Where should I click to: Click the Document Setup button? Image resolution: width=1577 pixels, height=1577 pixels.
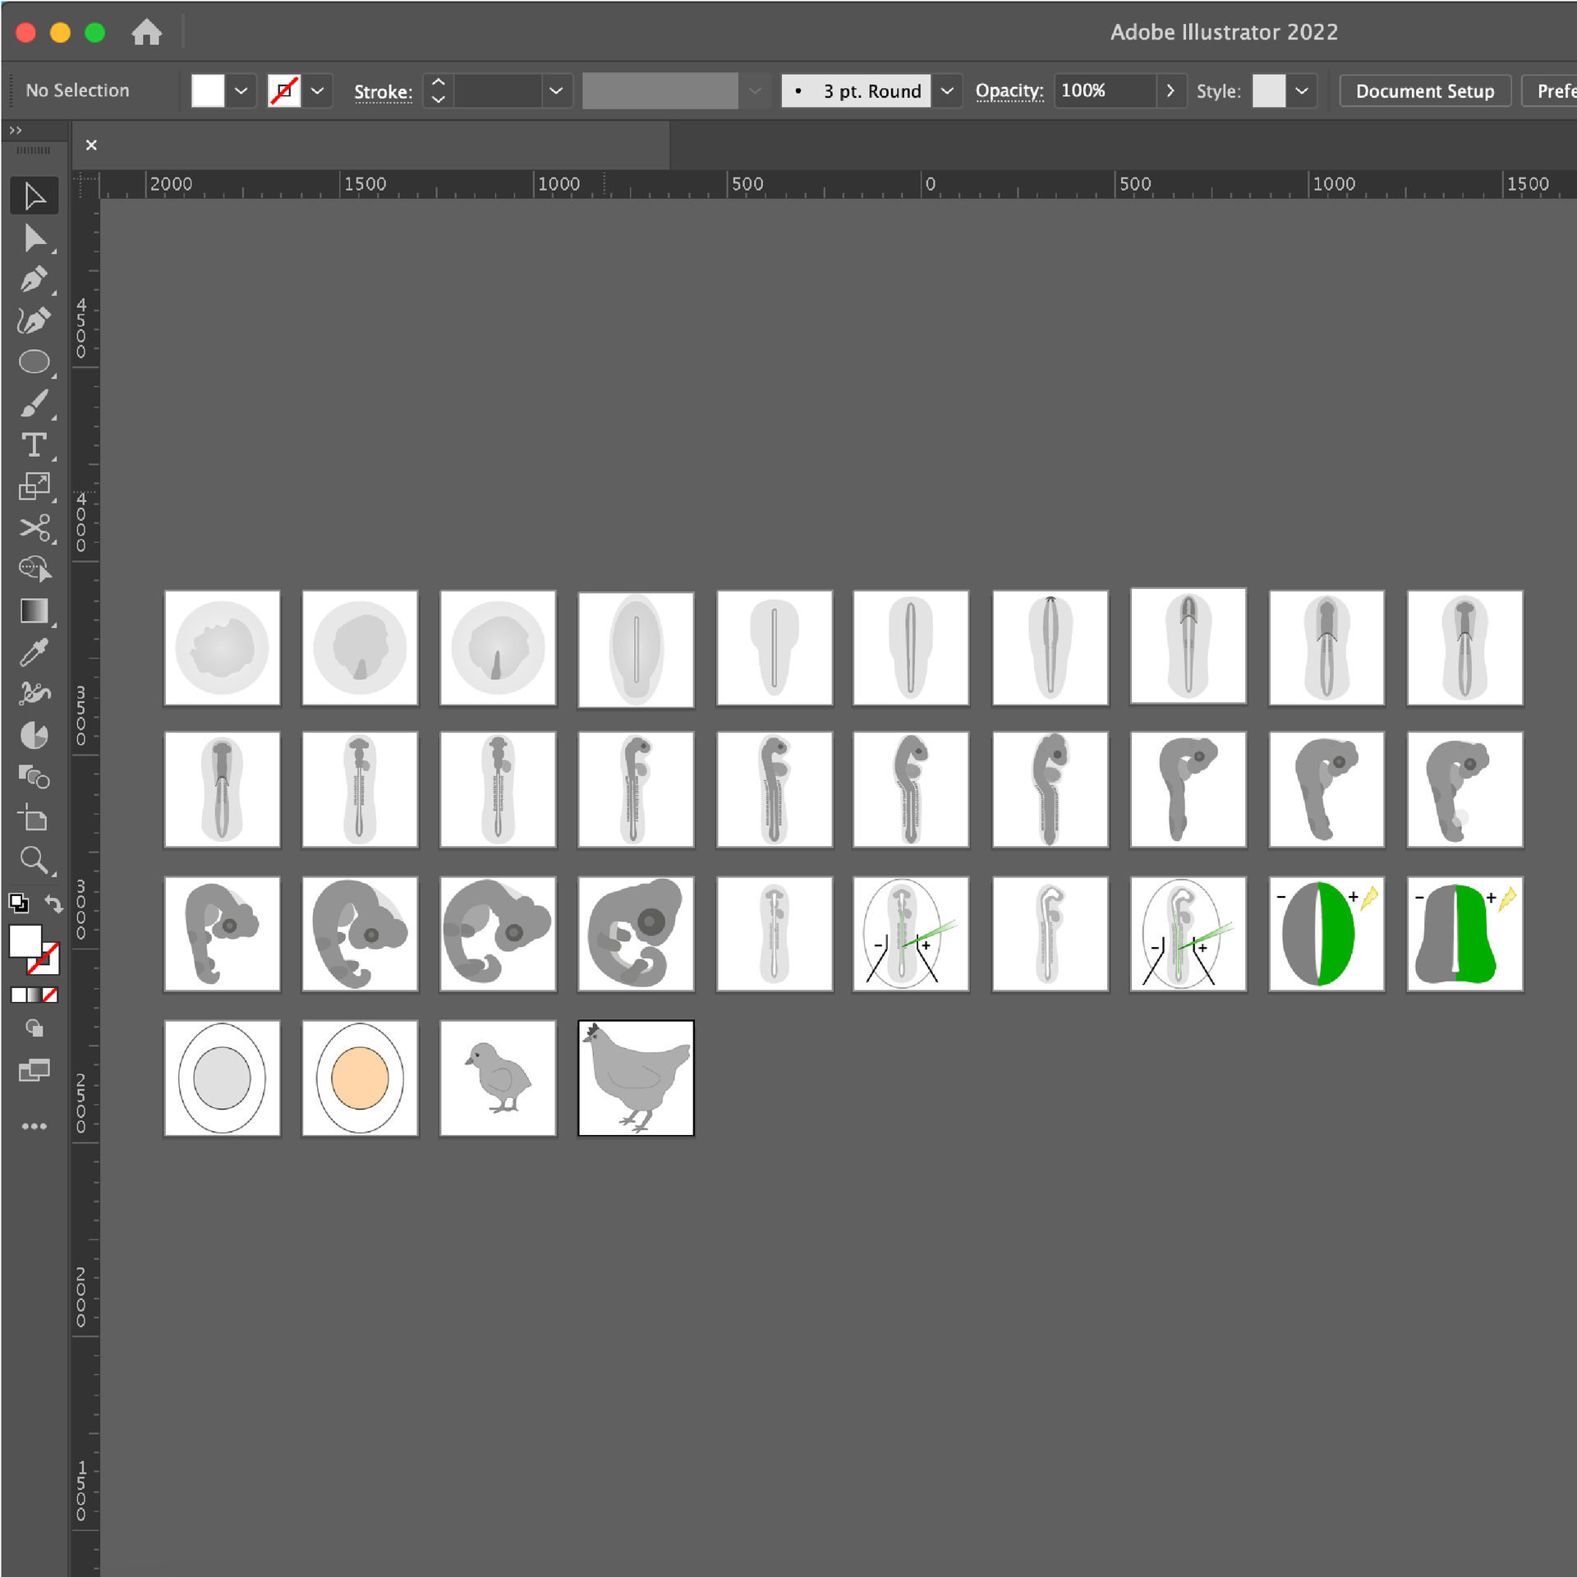1425,90
